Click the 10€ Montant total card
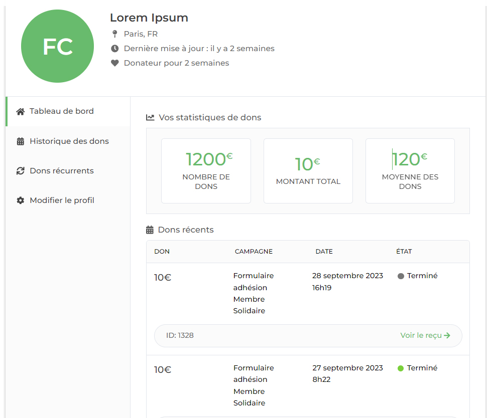The width and height of the screenshot is (487, 418). 308,171
